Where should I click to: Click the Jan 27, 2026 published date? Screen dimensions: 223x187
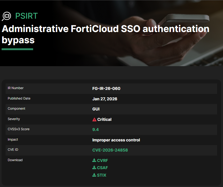point(105,99)
